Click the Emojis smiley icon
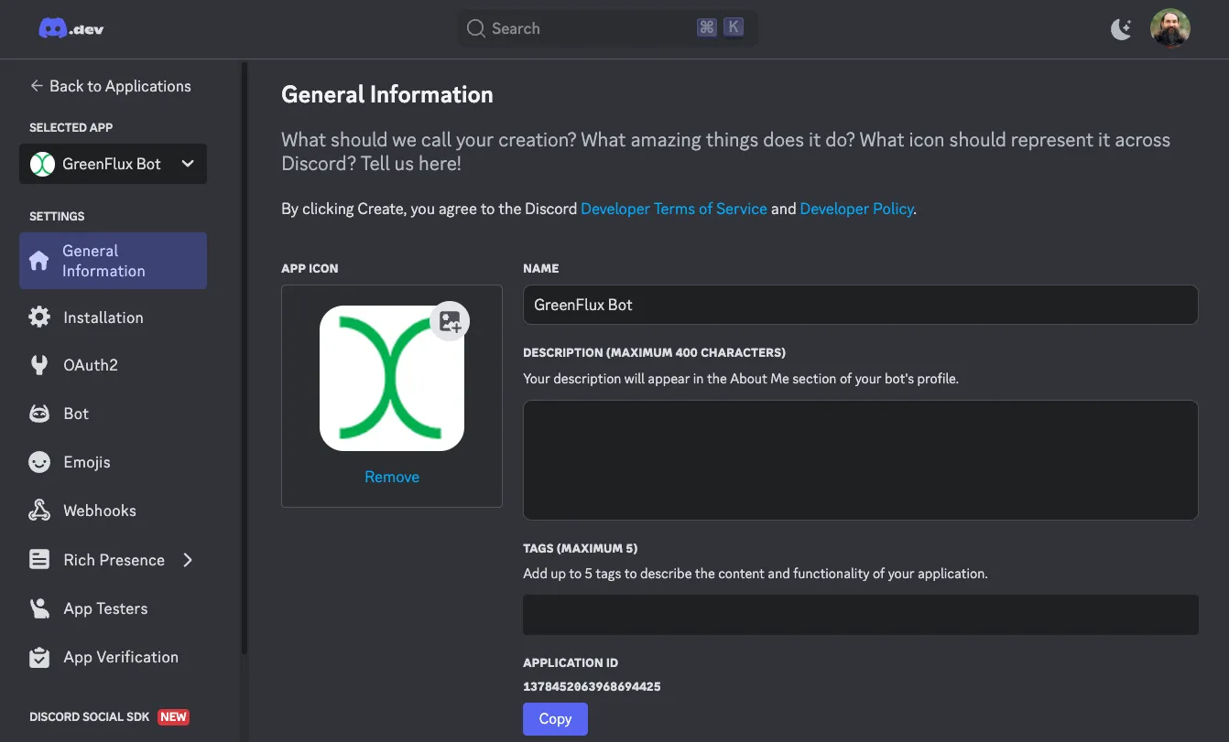 (39, 462)
